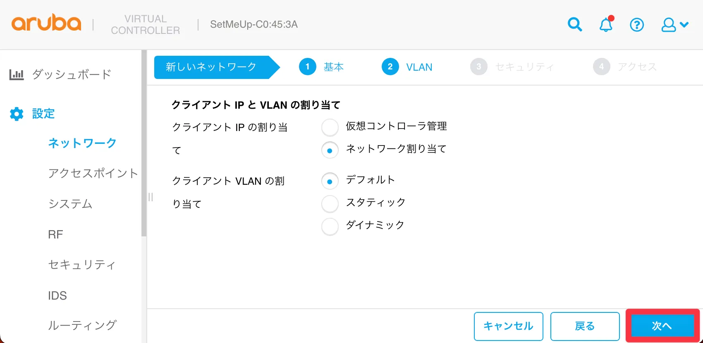Go to the システム settings page
703x343 pixels.
[70, 204]
